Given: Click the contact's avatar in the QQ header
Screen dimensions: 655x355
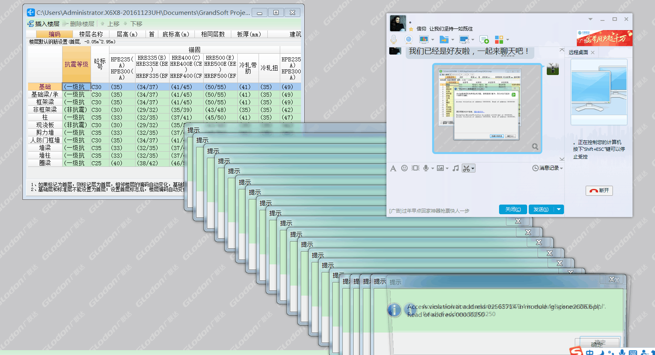Looking at the screenshot, I should [x=398, y=24].
